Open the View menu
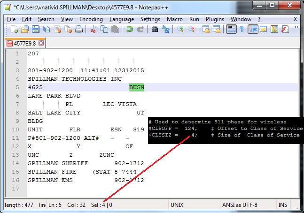This screenshot has height=213, width=304. click(67, 19)
